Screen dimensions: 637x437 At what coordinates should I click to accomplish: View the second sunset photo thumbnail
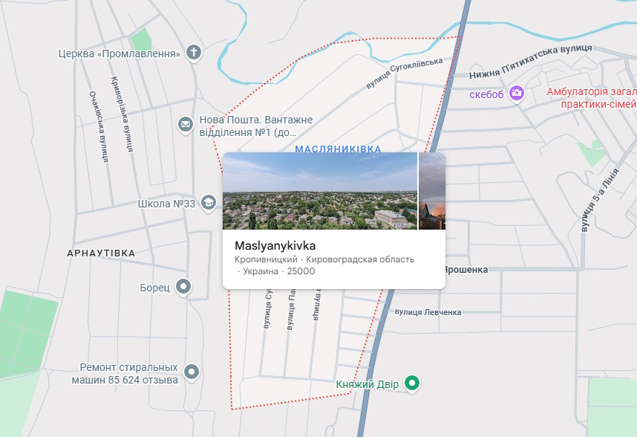point(432,191)
